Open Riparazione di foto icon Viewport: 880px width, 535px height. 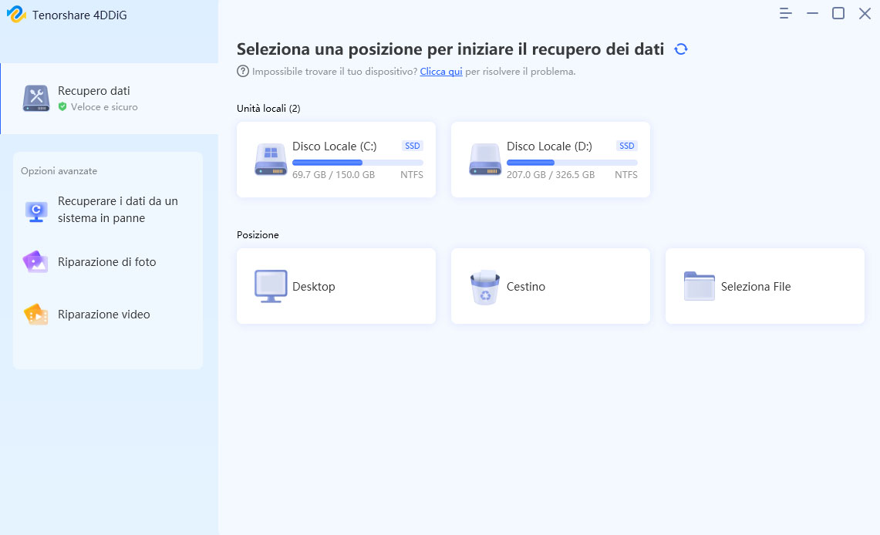(35, 262)
